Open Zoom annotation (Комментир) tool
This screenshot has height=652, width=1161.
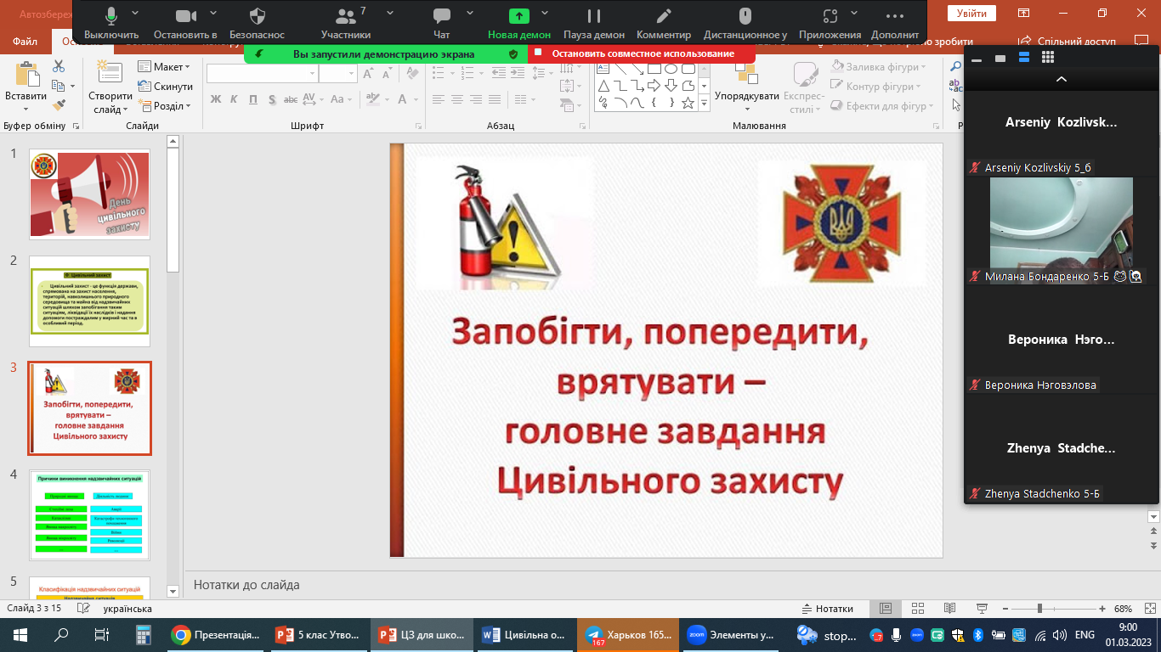664,22
